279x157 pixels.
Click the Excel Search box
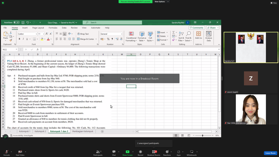pos(112,22)
